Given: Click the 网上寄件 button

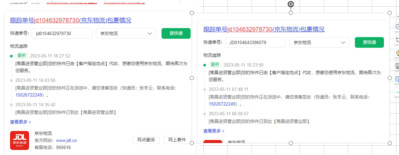Looking at the screenshot, I should point(177,140).
